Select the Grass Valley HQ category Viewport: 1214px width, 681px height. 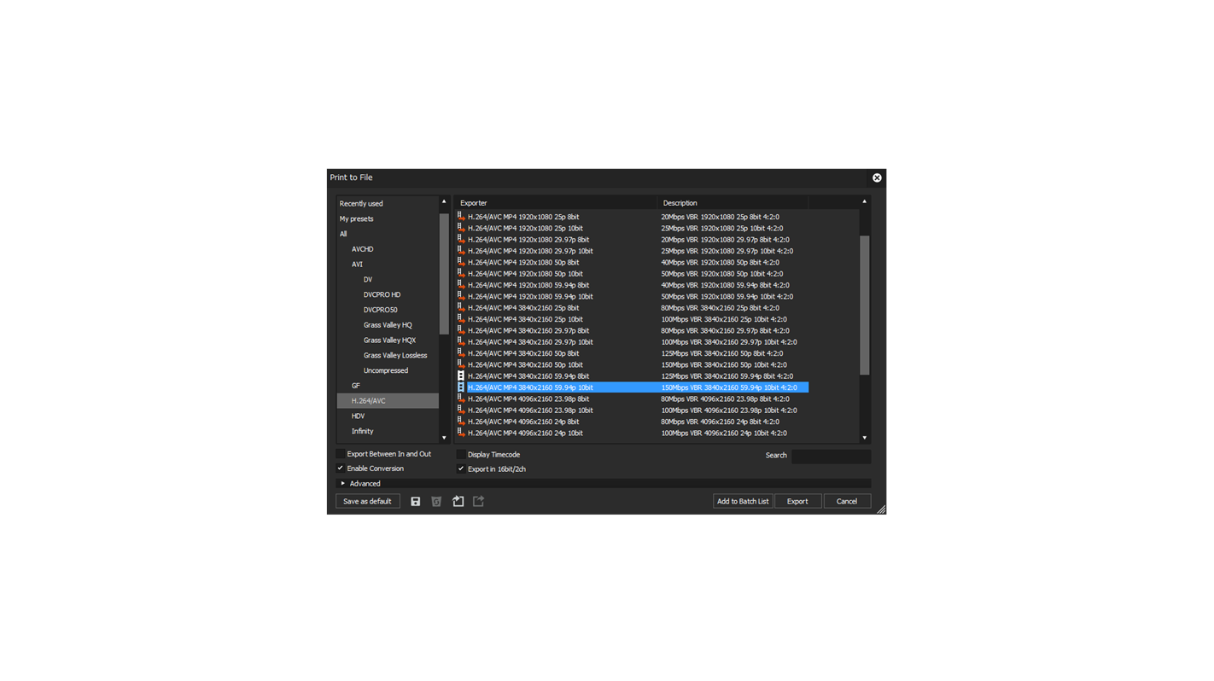pyautogui.click(x=388, y=325)
